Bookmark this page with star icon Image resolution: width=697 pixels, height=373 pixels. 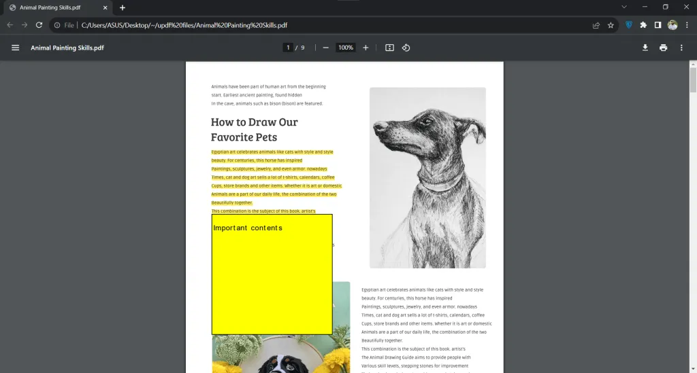point(611,25)
